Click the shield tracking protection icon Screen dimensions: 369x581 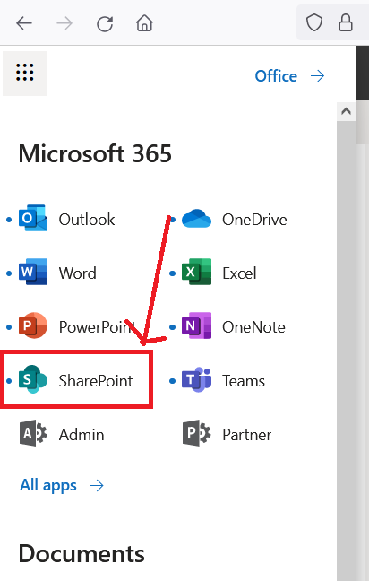pyautogui.click(x=313, y=23)
